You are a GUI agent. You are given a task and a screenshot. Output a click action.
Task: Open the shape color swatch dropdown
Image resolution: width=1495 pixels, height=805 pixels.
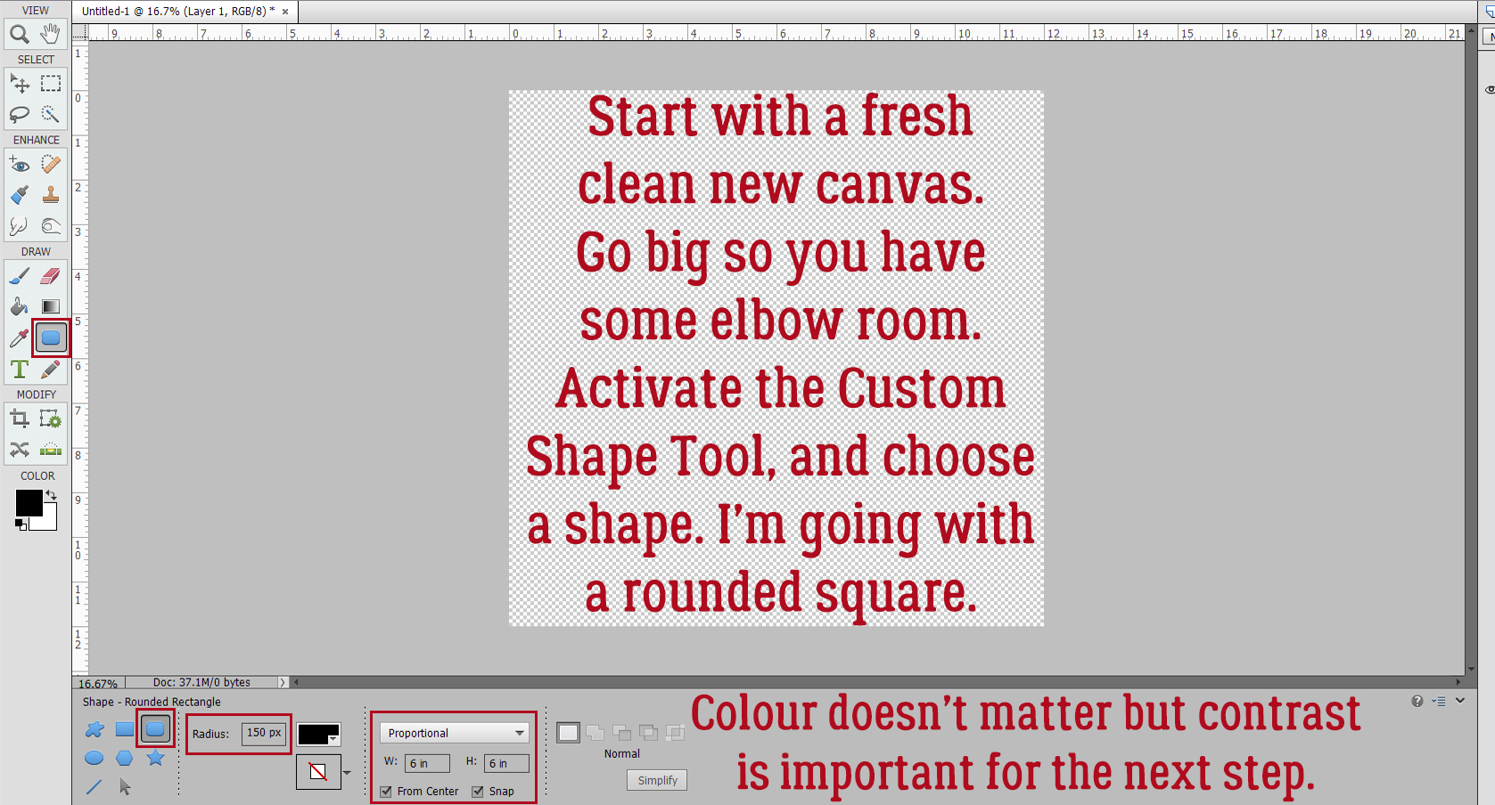(318, 735)
